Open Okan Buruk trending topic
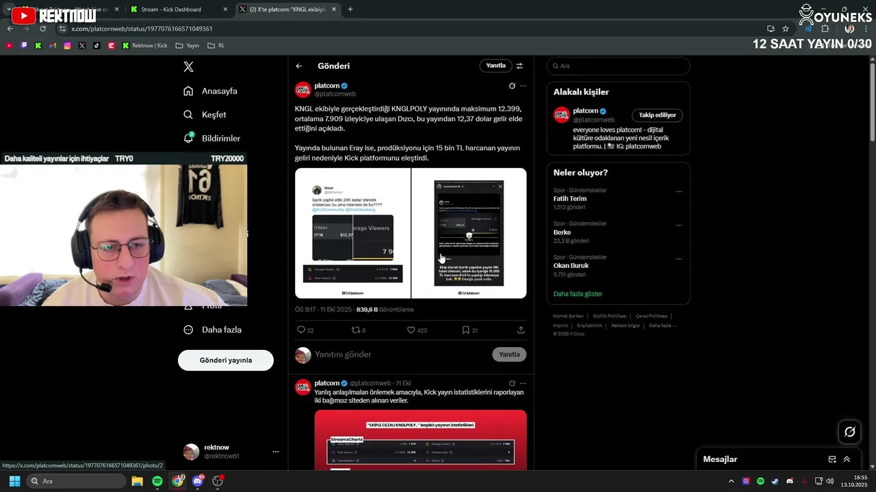This screenshot has width=876, height=492. click(x=571, y=266)
